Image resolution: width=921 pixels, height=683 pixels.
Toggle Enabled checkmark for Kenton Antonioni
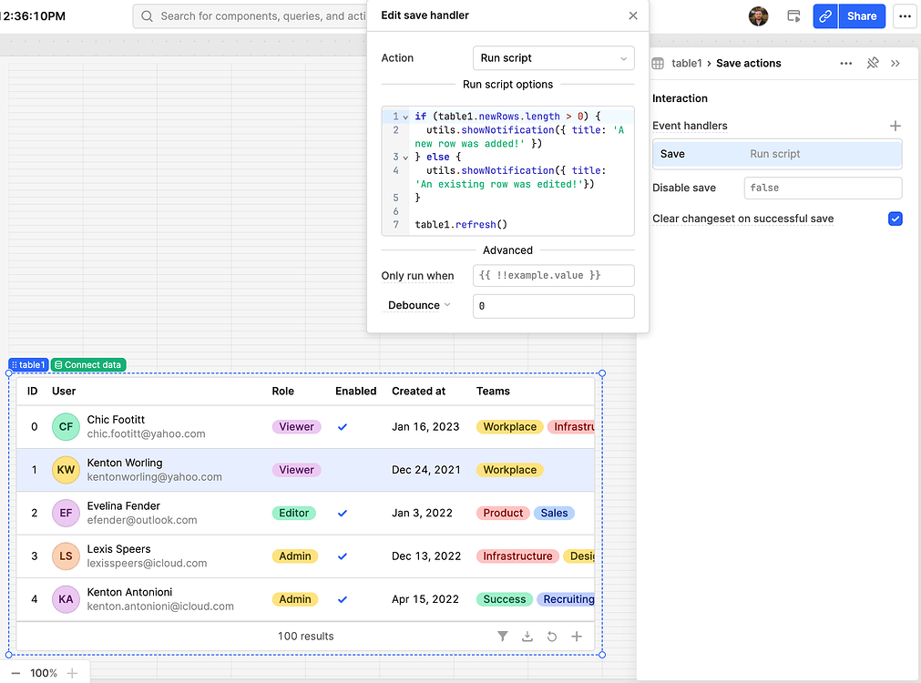pyautogui.click(x=343, y=599)
